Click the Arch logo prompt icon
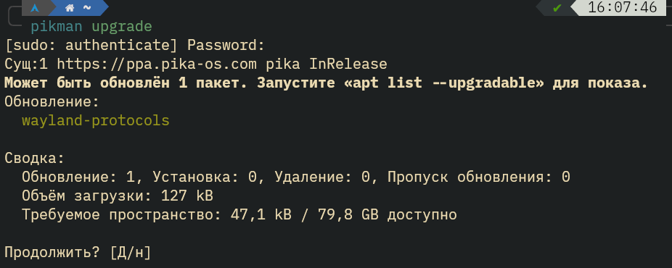This screenshot has width=672, height=268. (x=35, y=8)
